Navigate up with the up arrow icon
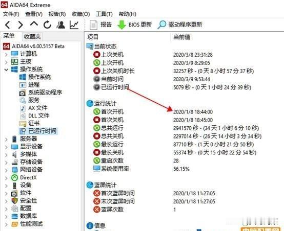This screenshot has width=284, height=231. (x=34, y=24)
